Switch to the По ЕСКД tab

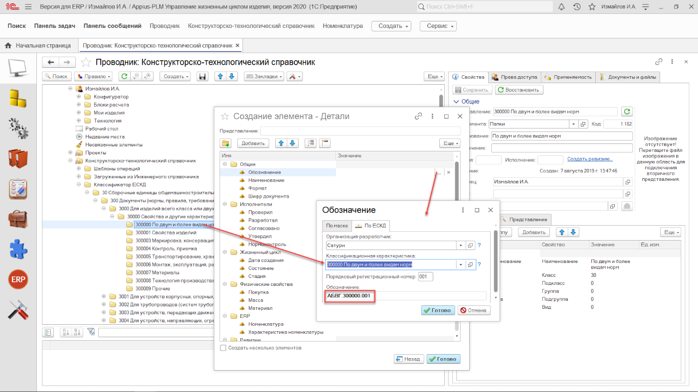[371, 226]
